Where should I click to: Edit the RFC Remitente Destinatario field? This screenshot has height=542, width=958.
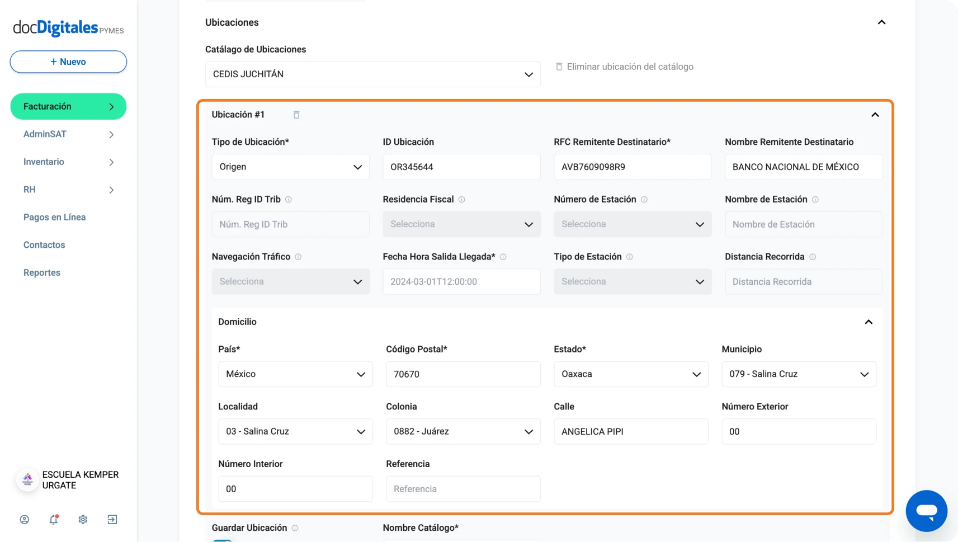pos(633,167)
